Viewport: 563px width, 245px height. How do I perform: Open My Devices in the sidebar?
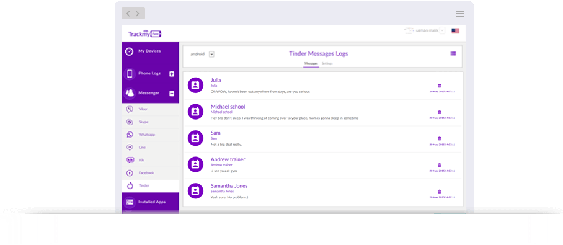150,51
